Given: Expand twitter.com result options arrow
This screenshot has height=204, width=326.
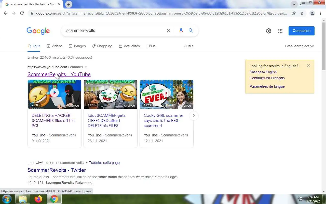Looking at the screenshot, I should point(86,163).
